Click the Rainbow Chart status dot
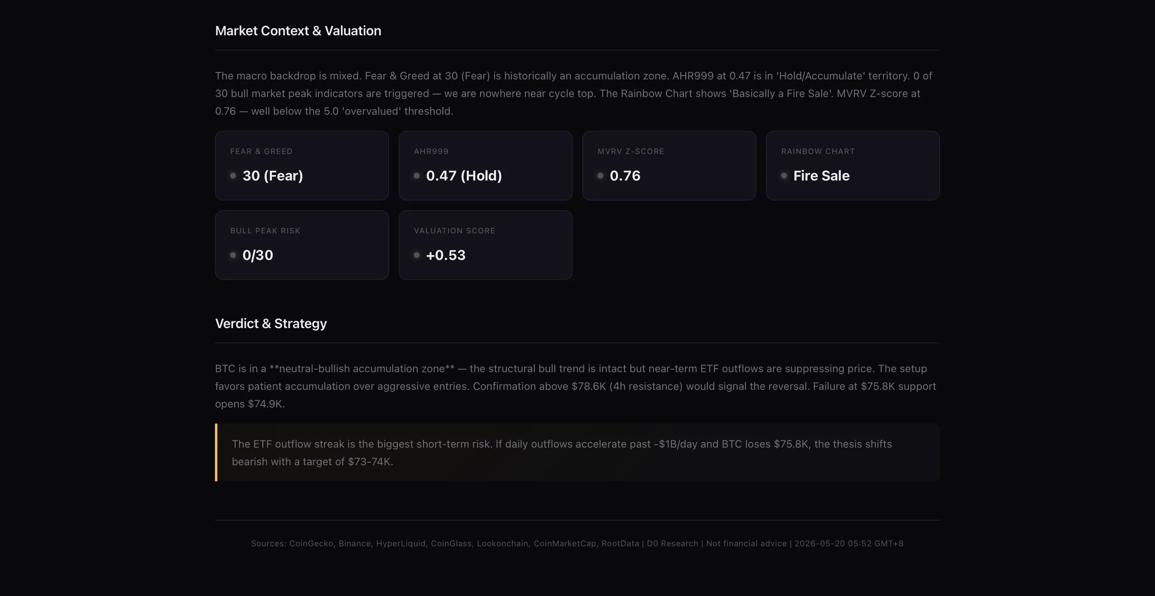 pos(784,176)
